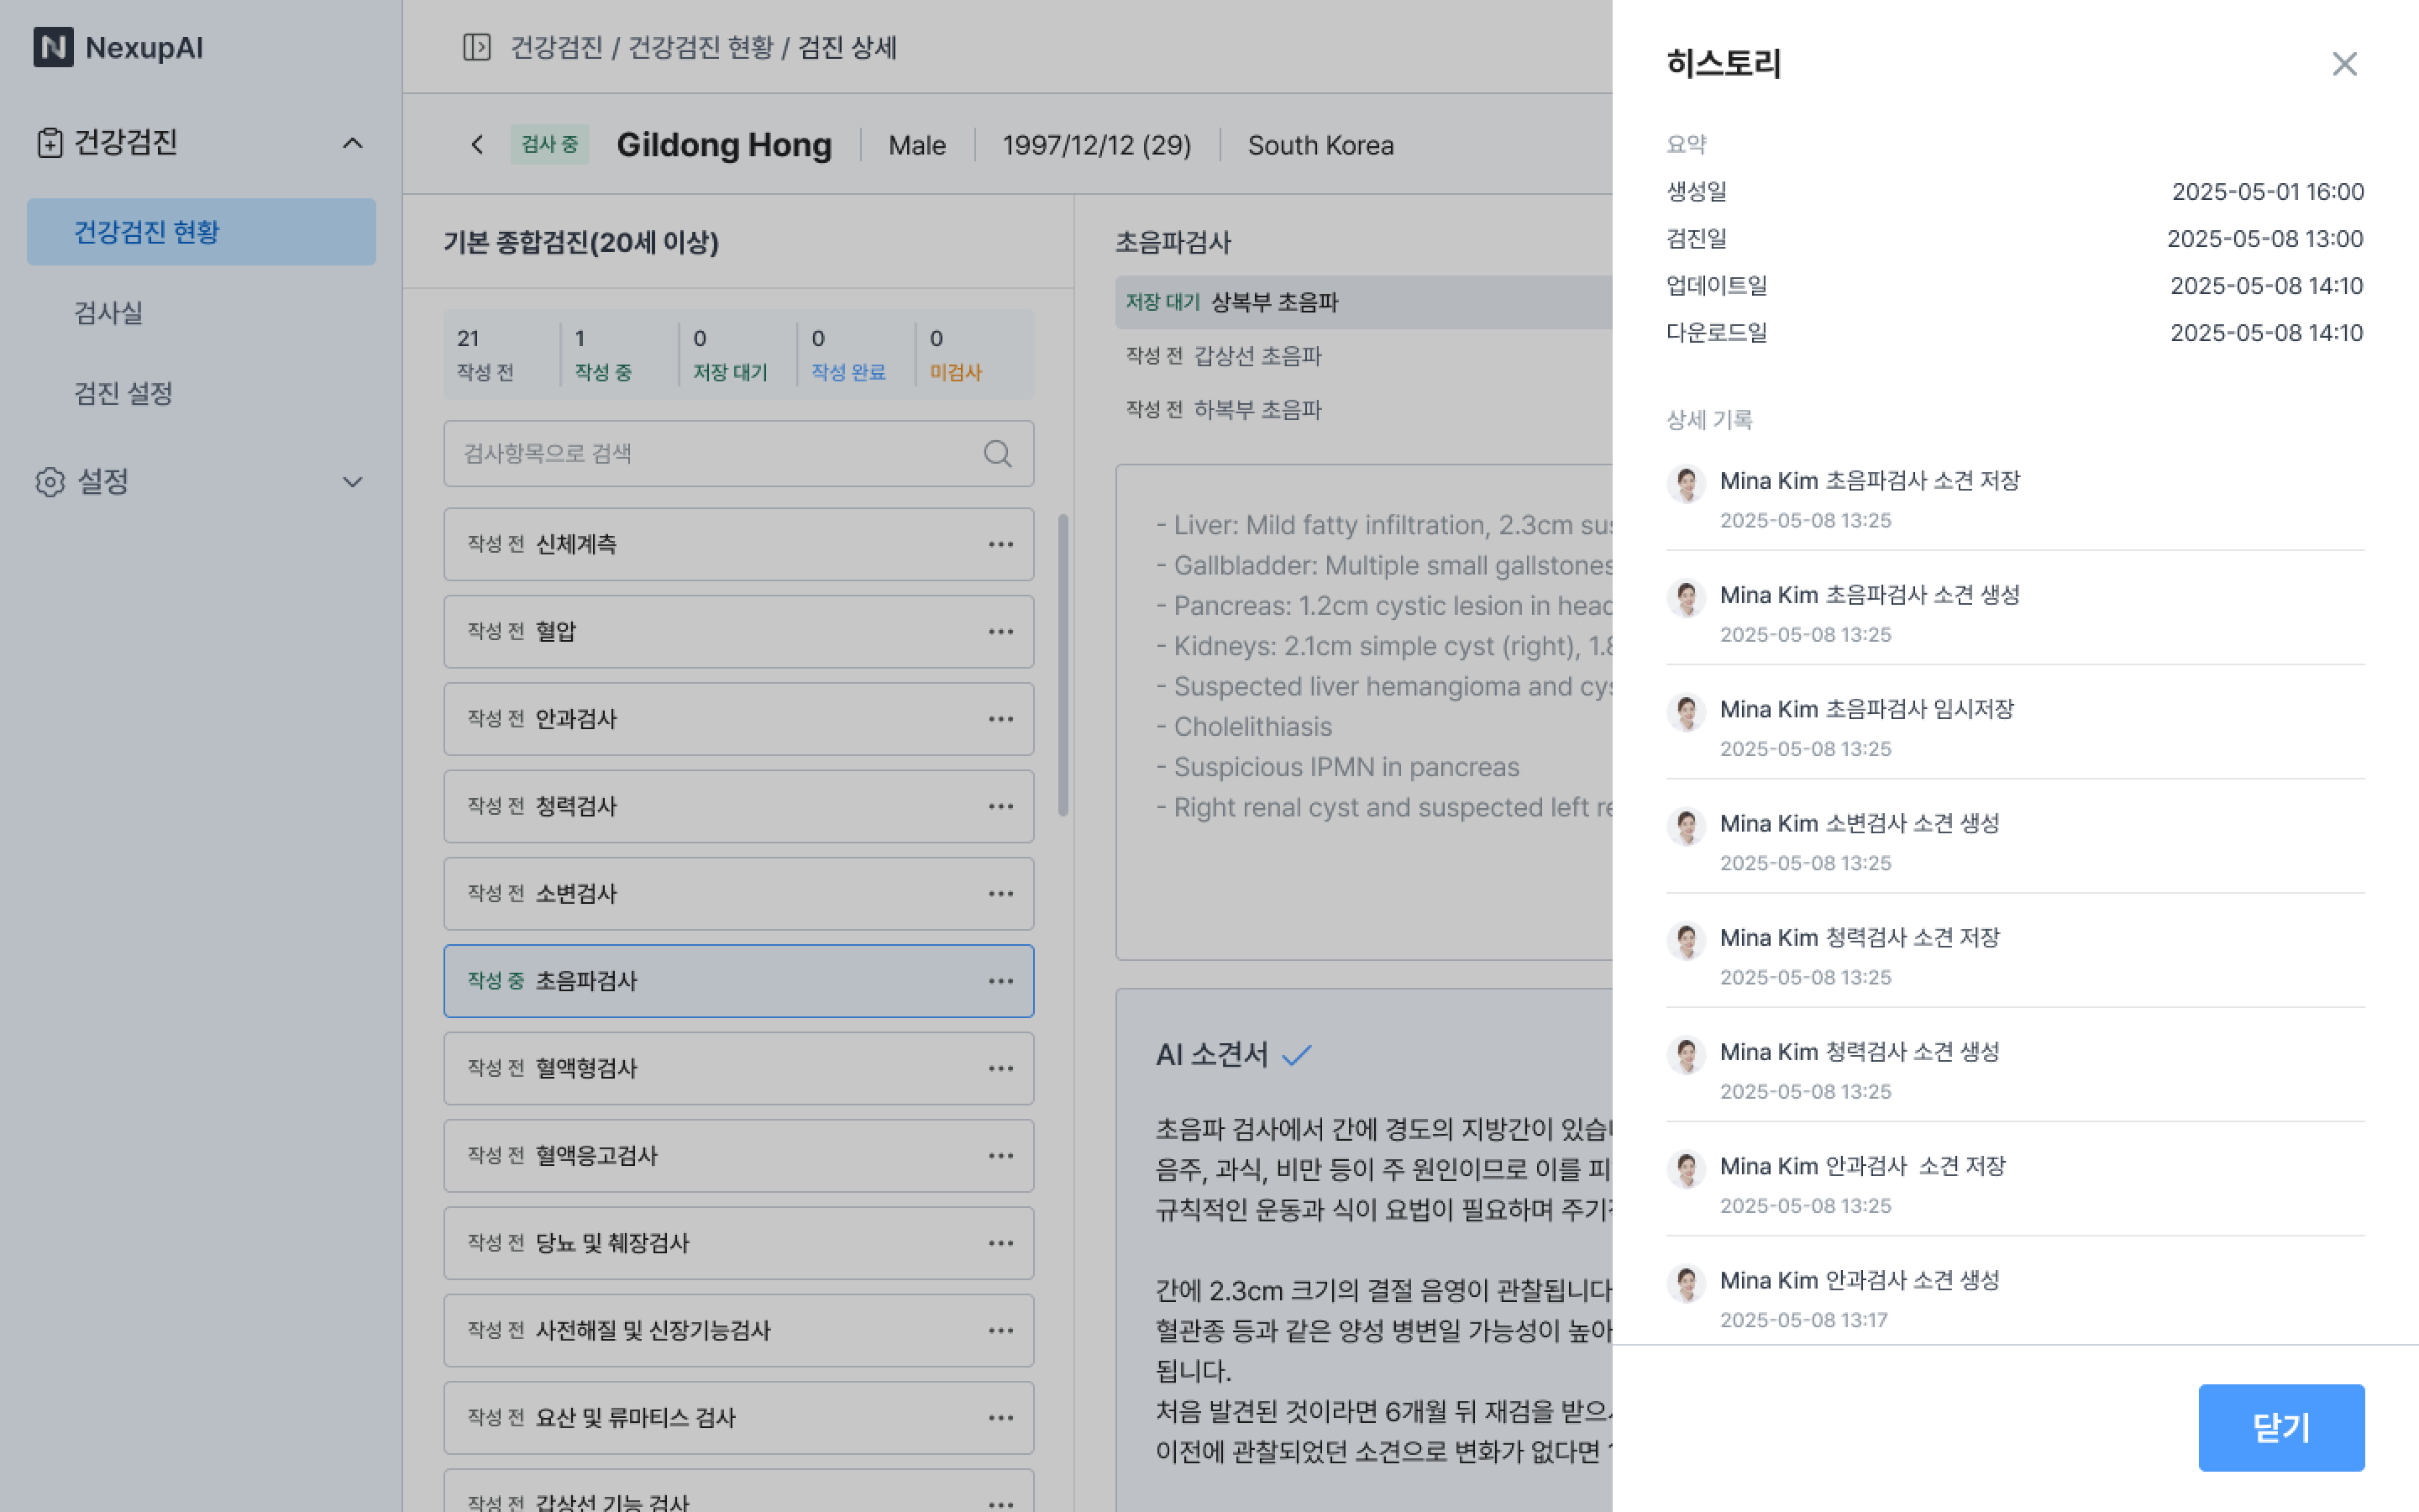Screen dimensions: 2419x1512
Task: Click the NexupAI logo icon
Action: [x=53, y=47]
